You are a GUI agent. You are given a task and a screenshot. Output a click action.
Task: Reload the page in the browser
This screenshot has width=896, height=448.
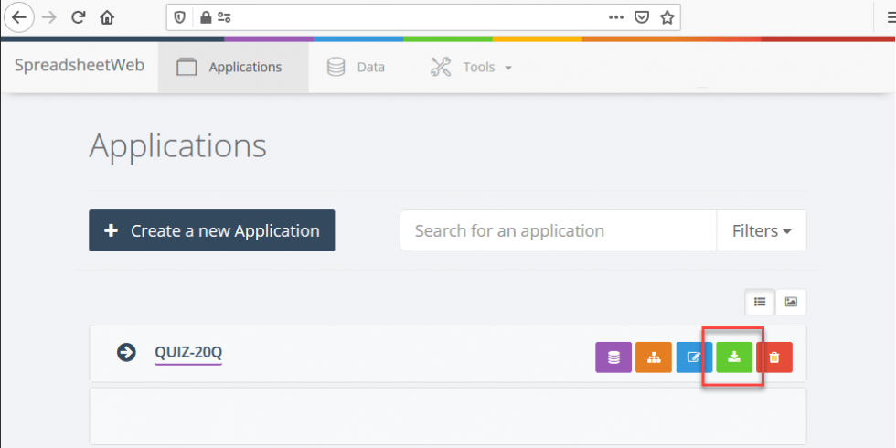[x=79, y=17]
